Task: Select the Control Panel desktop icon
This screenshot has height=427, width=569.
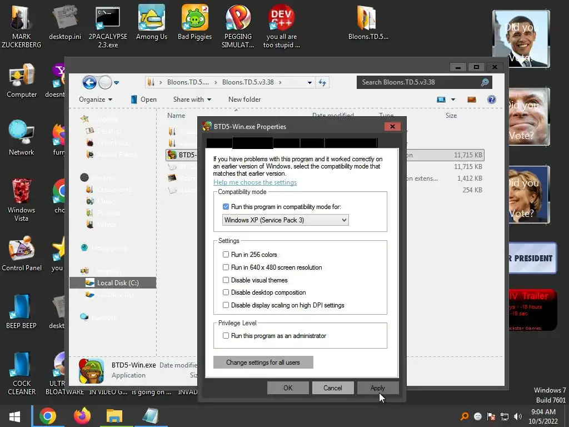Action: pyautogui.click(x=22, y=254)
